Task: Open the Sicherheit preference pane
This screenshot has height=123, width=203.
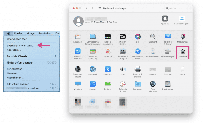Action: [x=183, y=52]
